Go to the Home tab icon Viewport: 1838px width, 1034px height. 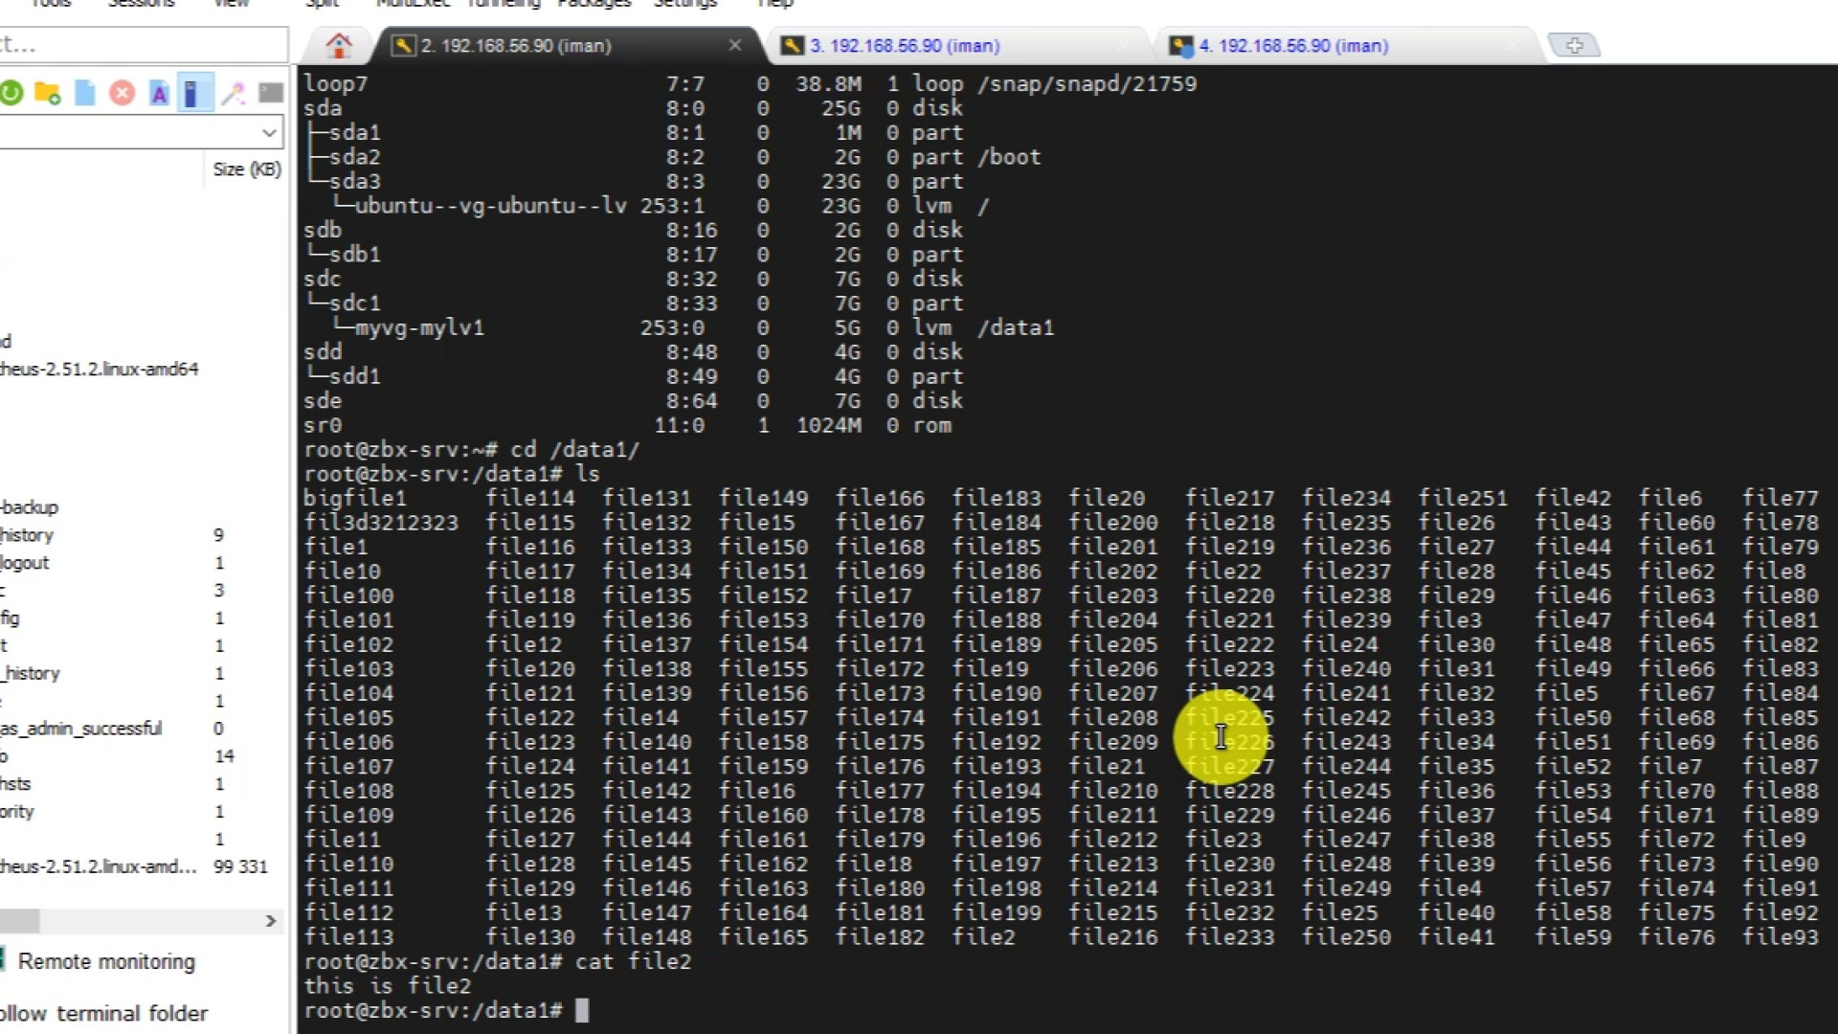point(338,45)
